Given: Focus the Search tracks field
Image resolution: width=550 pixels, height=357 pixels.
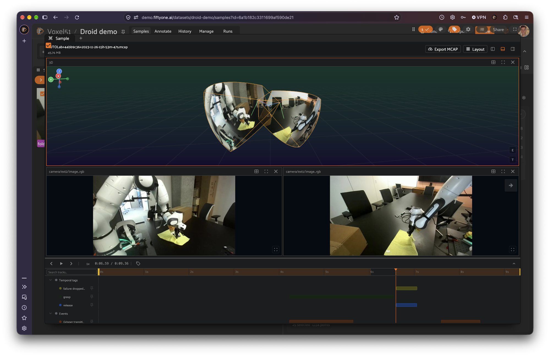Looking at the screenshot, I should click(x=72, y=272).
